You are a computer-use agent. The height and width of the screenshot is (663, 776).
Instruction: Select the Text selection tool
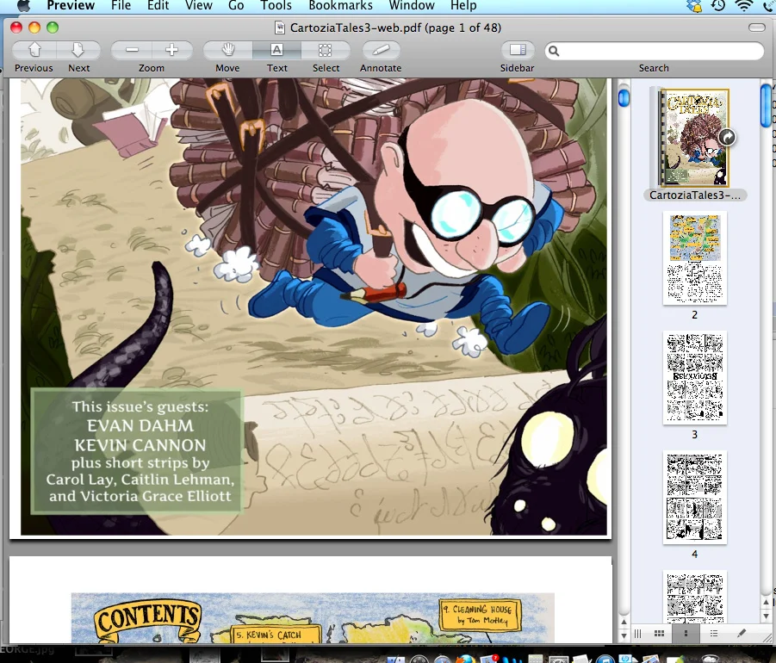276,50
